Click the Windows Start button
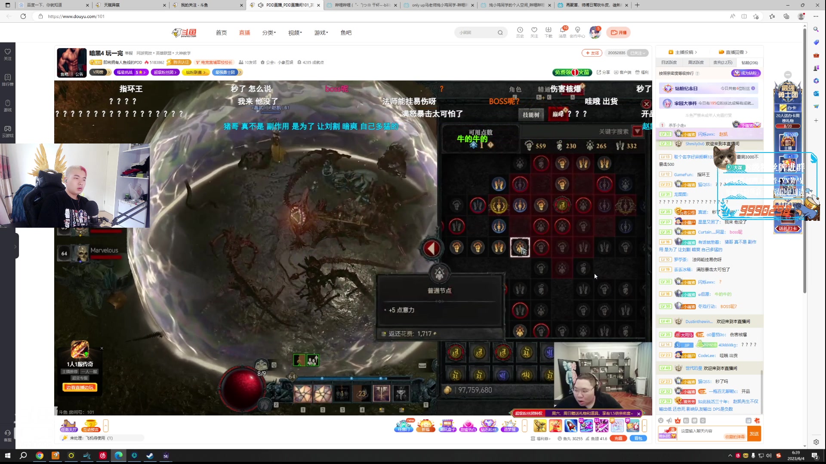The width and height of the screenshot is (826, 464). 7,455
